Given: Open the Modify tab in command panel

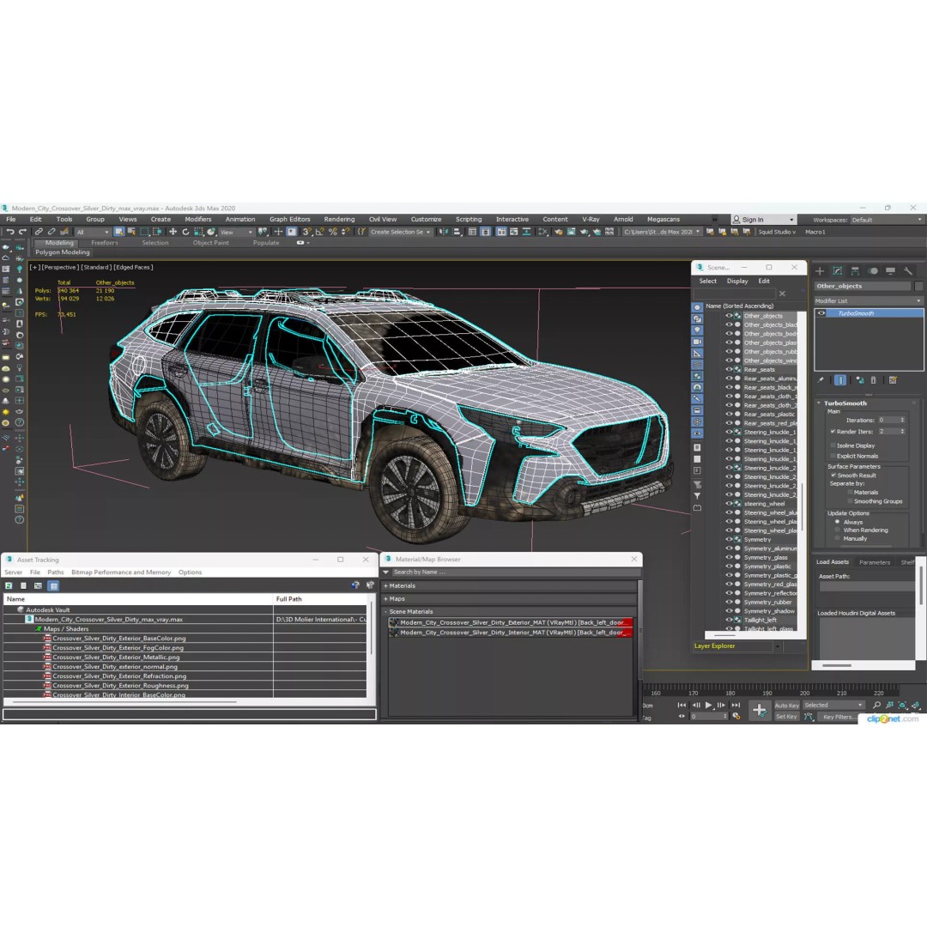Looking at the screenshot, I should click(838, 270).
